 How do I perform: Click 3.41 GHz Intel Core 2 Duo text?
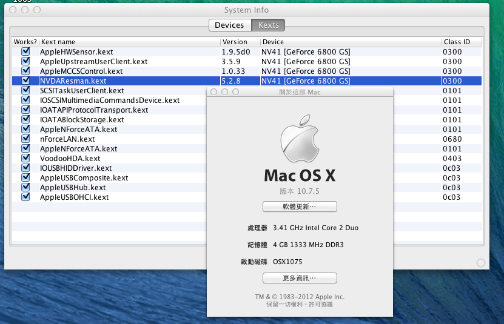315,228
